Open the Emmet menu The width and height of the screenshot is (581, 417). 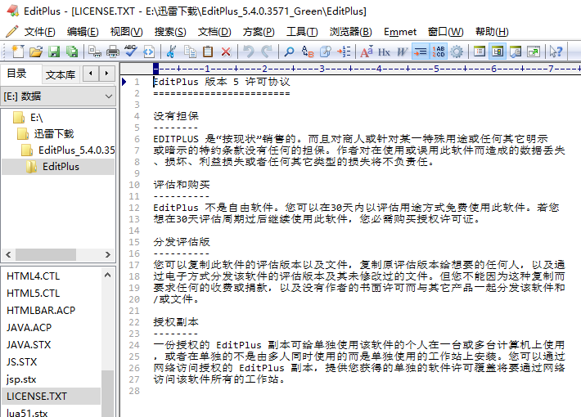(x=400, y=32)
